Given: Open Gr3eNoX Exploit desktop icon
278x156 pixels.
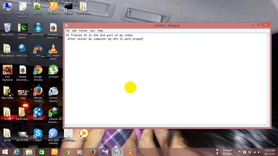Looking at the screenshot, I should (x=23, y=31).
